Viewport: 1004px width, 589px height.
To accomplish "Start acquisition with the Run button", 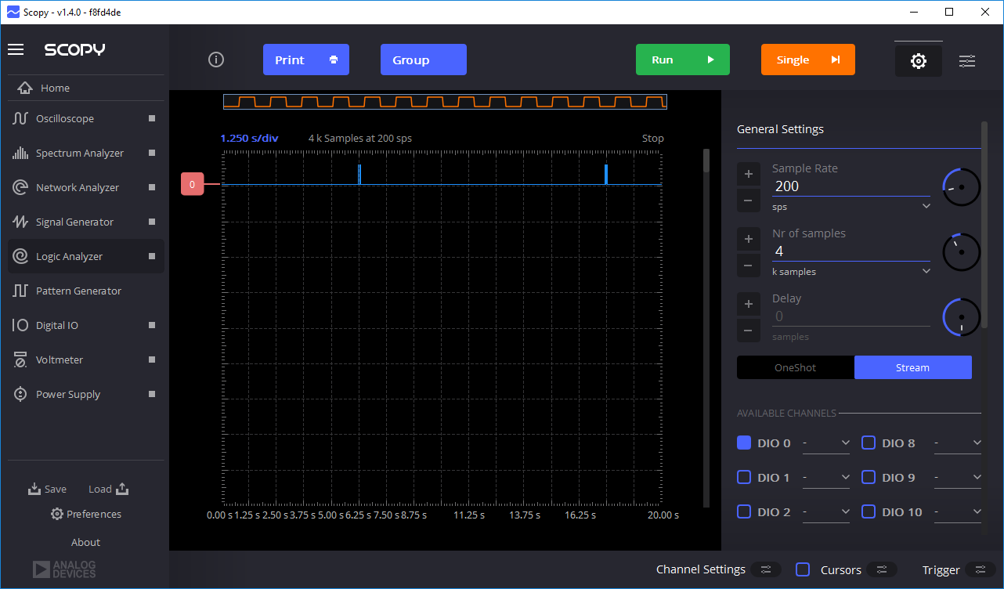I will 683,60.
